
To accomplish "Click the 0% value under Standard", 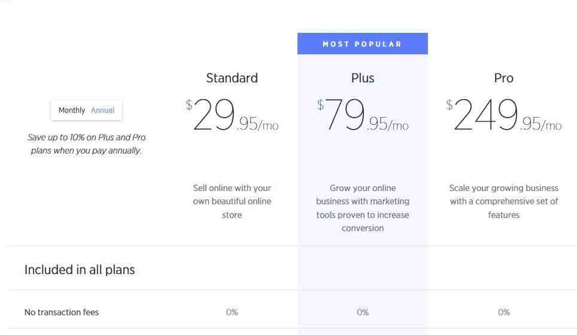I will [x=232, y=312].
